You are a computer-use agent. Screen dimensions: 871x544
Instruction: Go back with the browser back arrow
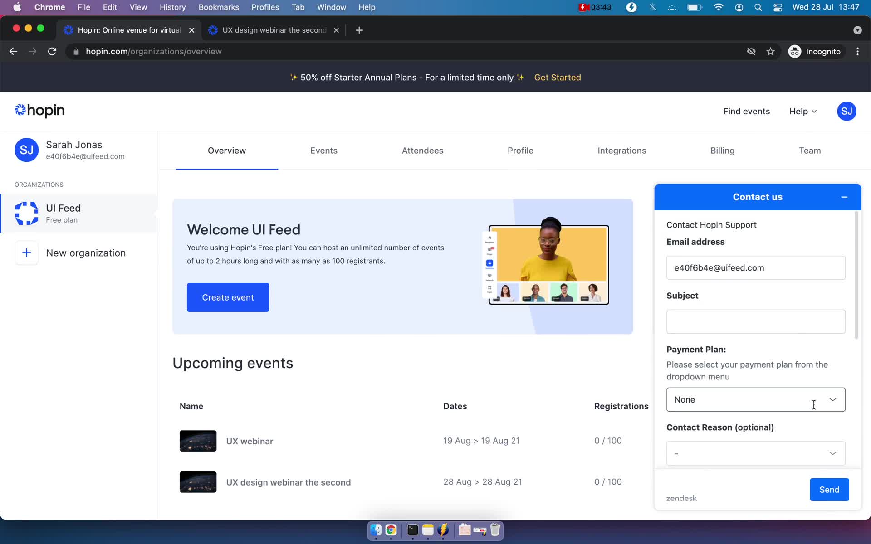click(13, 51)
